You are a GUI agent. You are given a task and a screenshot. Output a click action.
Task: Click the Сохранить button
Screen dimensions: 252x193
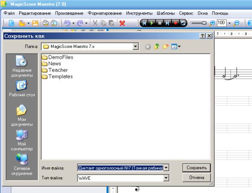tap(197, 168)
